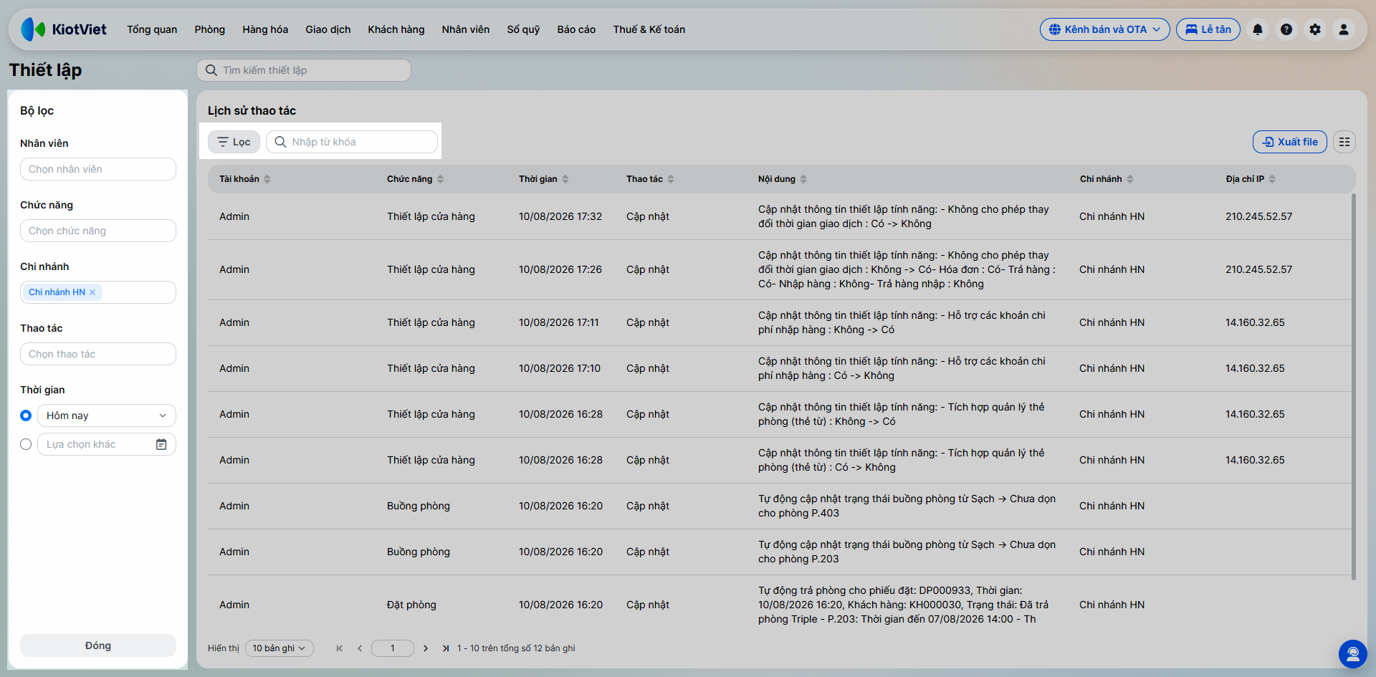This screenshot has width=1376, height=677.
Task: Expand the Chọn nhân viên dropdown
Action: (x=98, y=169)
